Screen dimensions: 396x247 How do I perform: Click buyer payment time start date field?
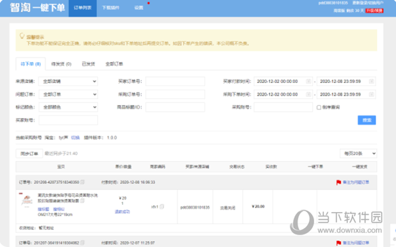(x=283, y=82)
